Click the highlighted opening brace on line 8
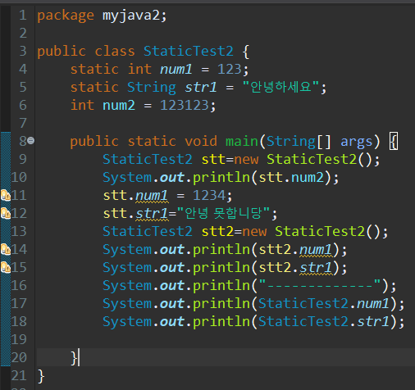Image resolution: width=415 pixels, height=390 pixels. point(394,142)
